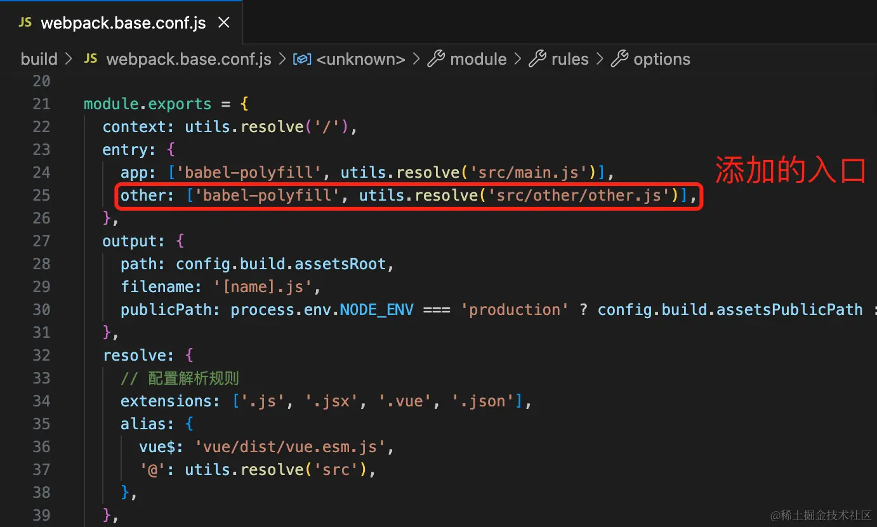Click NODE_ENV on line 30
Screen dimensions: 877x527
(x=377, y=310)
